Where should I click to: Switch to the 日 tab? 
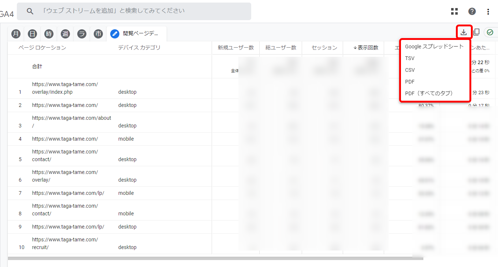33,34
